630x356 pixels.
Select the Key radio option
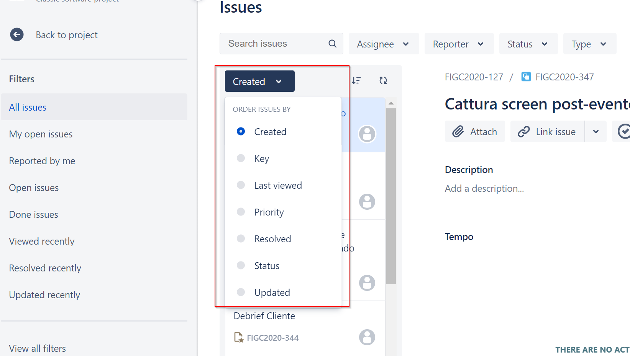coord(241,158)
